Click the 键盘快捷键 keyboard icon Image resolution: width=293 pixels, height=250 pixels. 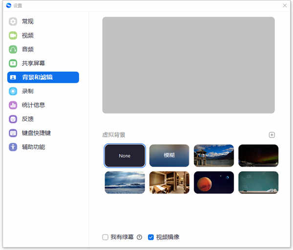(x=13, y=133)
